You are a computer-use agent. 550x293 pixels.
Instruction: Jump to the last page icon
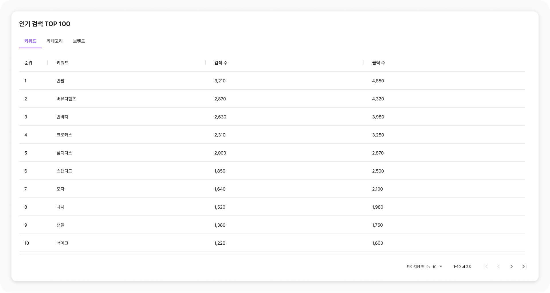click(524, 266)
